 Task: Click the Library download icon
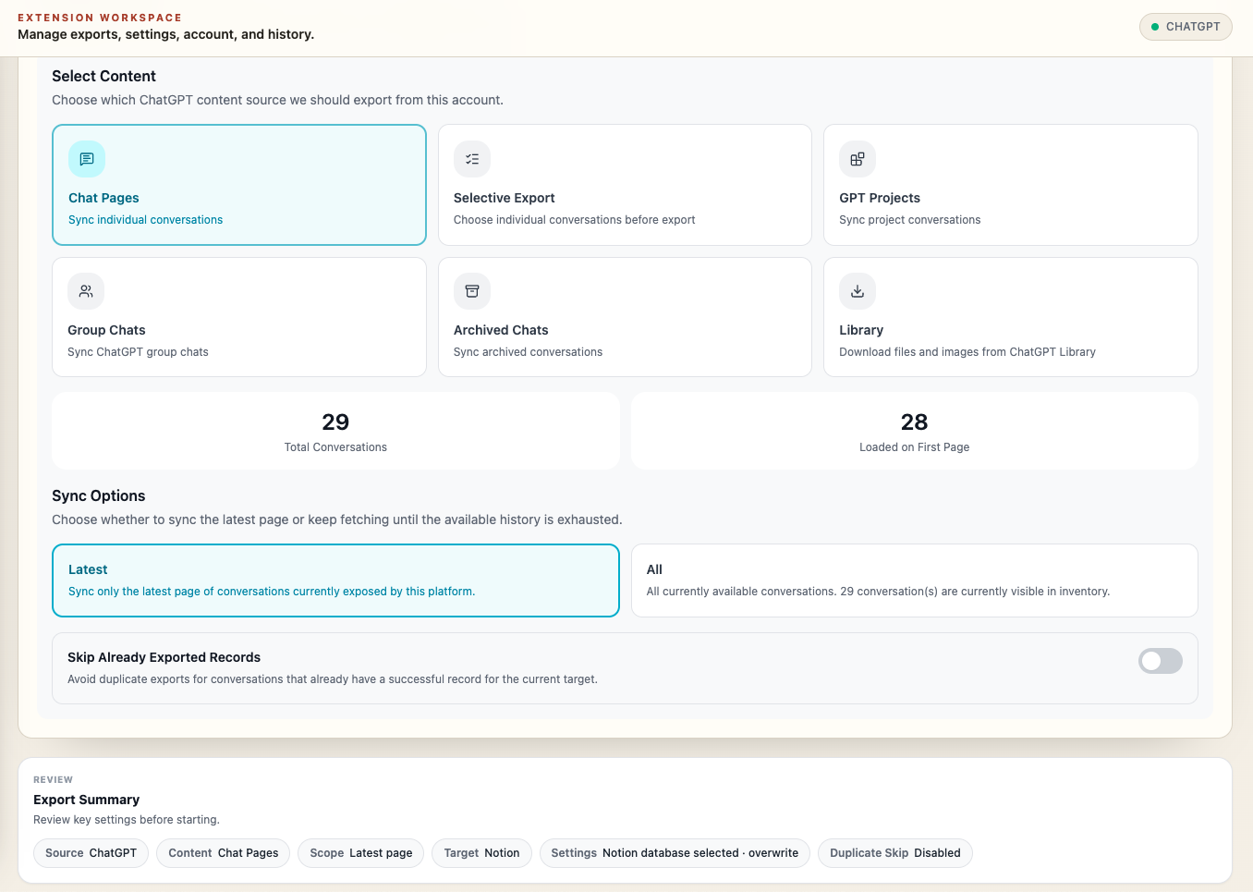click(858, 291)
